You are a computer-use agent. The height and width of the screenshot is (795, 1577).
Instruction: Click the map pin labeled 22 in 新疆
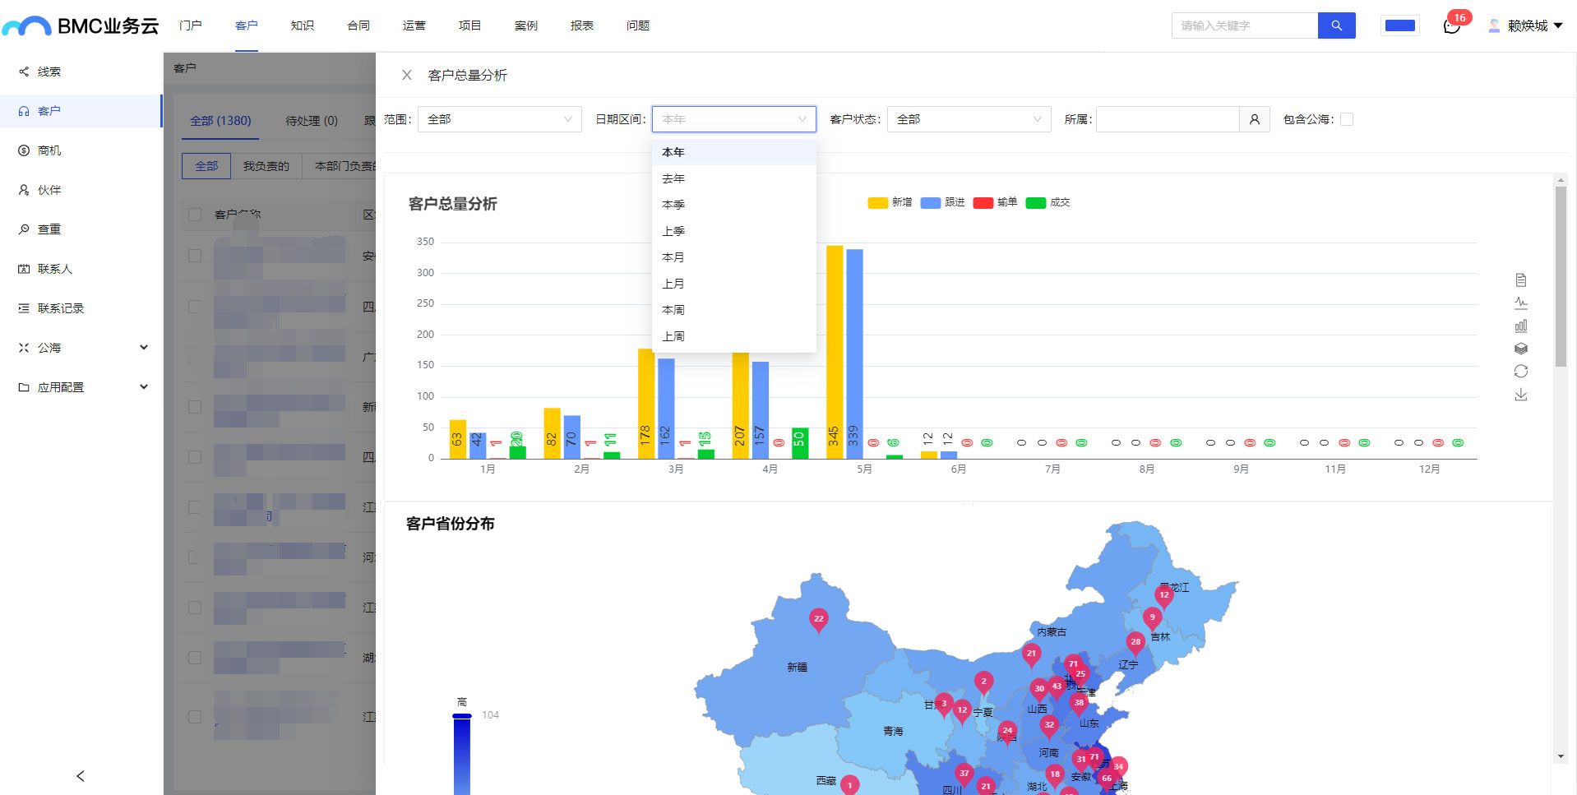818,620
